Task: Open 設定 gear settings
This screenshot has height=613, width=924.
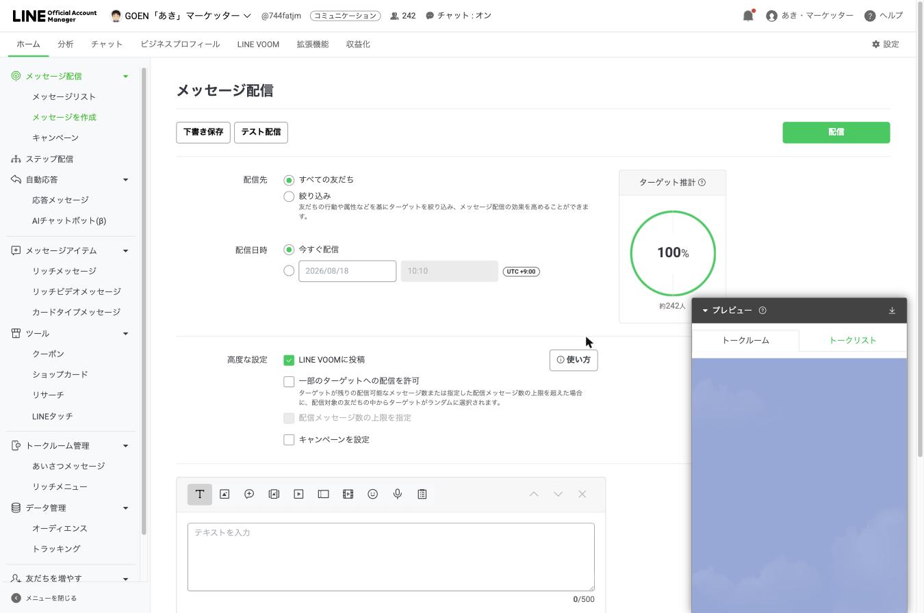Action: 886,44
